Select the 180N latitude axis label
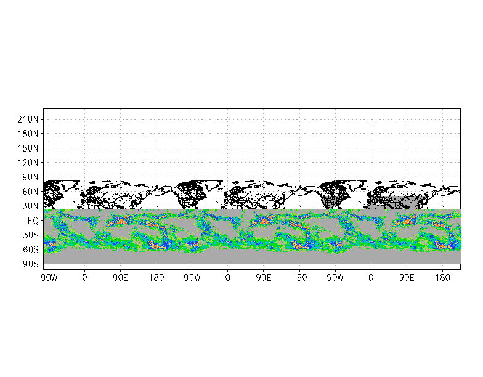Image resolution: width=483 pixels, height=377 pixels. [x=28, y=134]
